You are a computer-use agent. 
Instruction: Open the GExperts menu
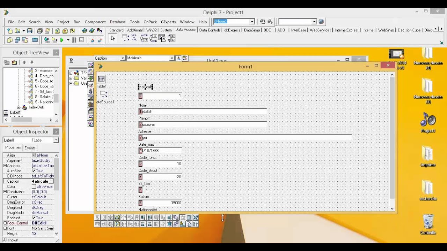coord(168,22)
